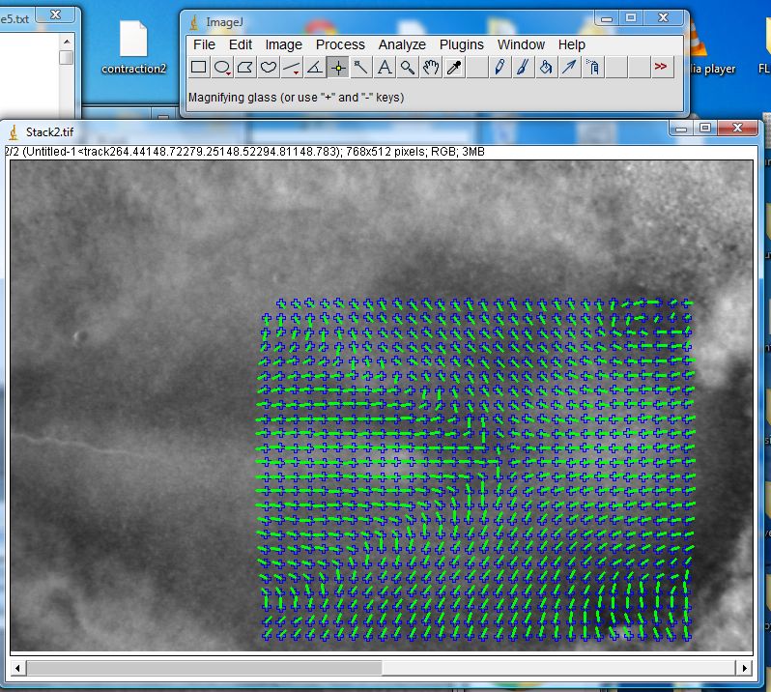Screen dimensions: 771x692
Task: Click right arrow of horizontal scrollbar
Action: click(744, 668)
